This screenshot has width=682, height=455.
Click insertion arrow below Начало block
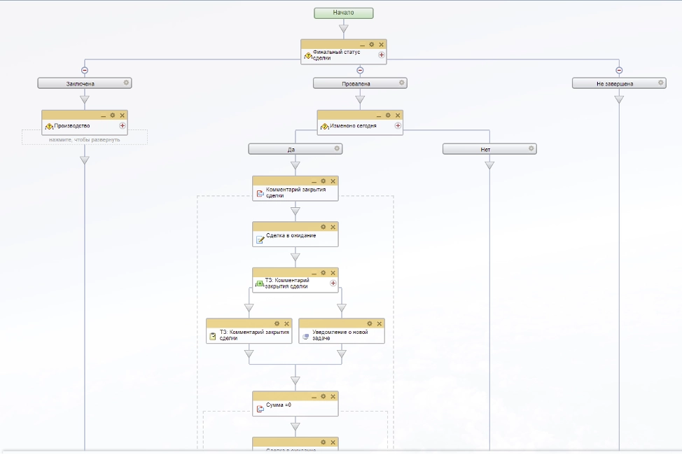(x=343, y=29)
